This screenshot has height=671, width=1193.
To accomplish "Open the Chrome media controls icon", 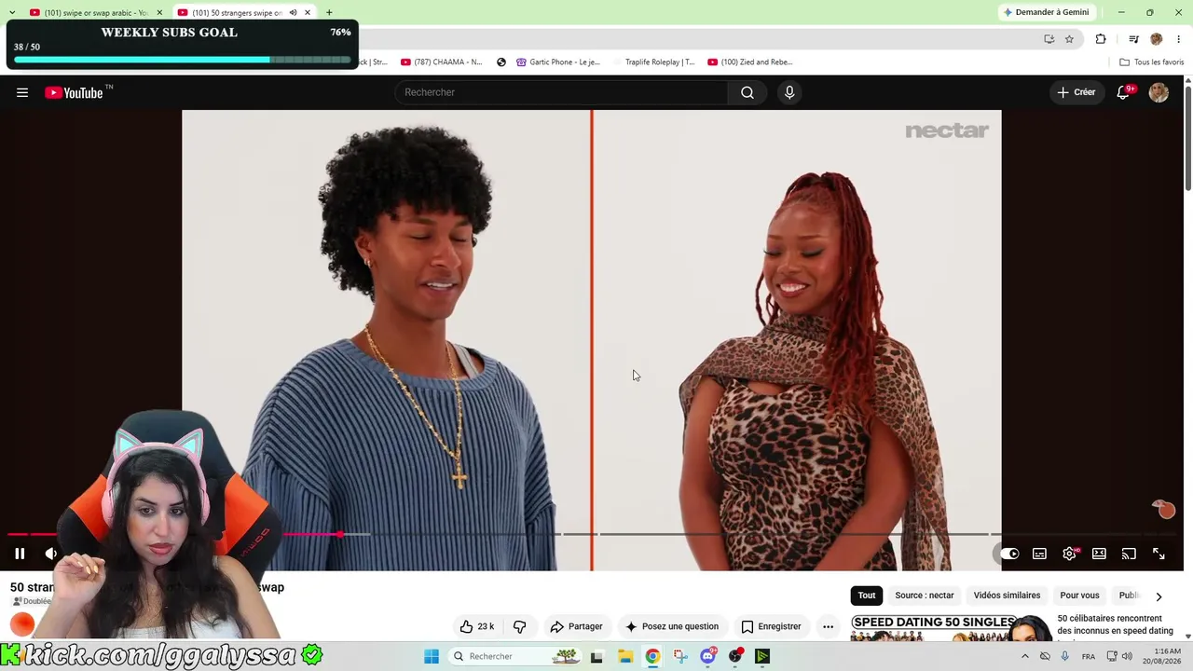I will click(1133, 39).
